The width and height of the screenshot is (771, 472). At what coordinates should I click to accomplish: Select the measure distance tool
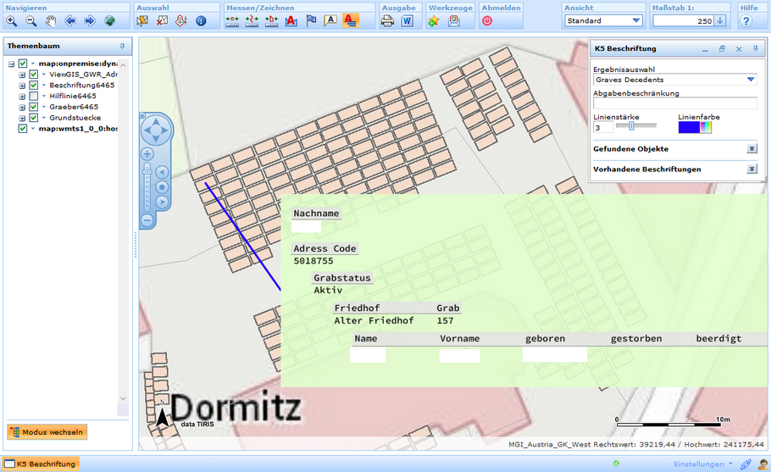232,21
